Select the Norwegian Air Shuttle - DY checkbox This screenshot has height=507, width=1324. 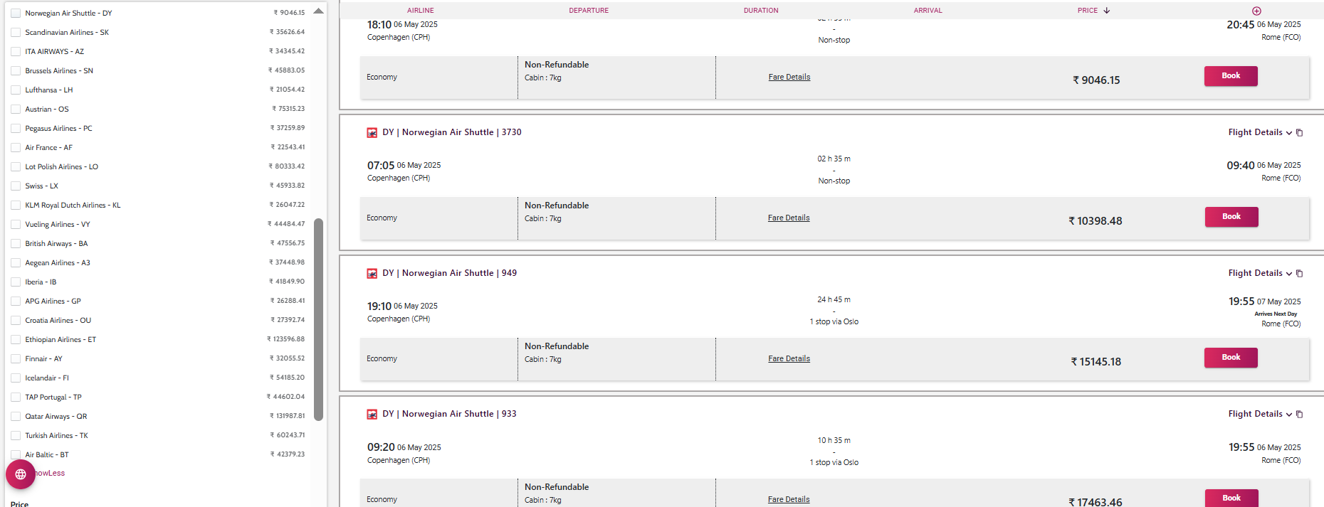tap(16, 14)
